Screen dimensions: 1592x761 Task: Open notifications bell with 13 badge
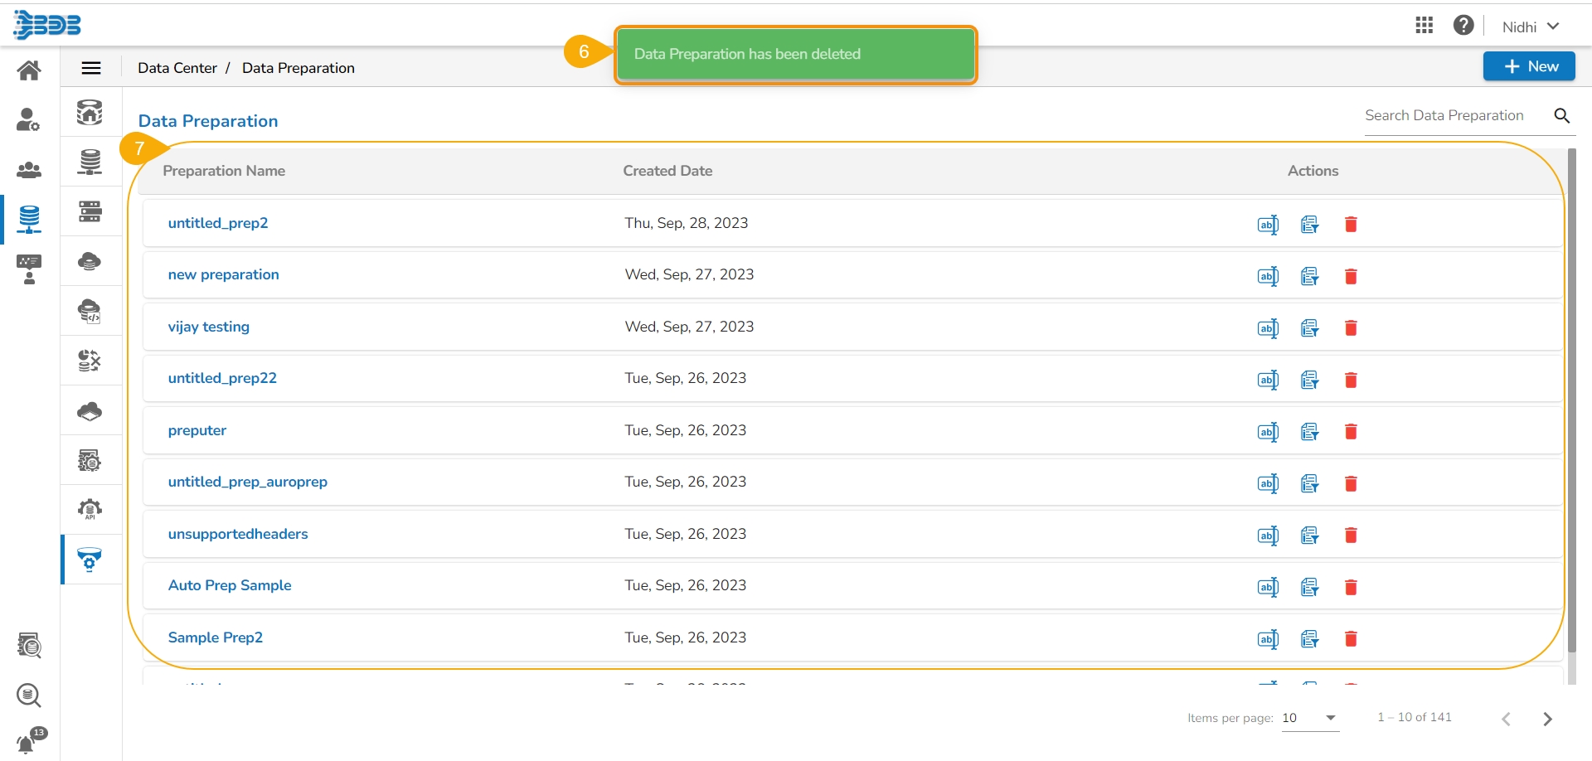pyautogui.click(x=27, y=742)
